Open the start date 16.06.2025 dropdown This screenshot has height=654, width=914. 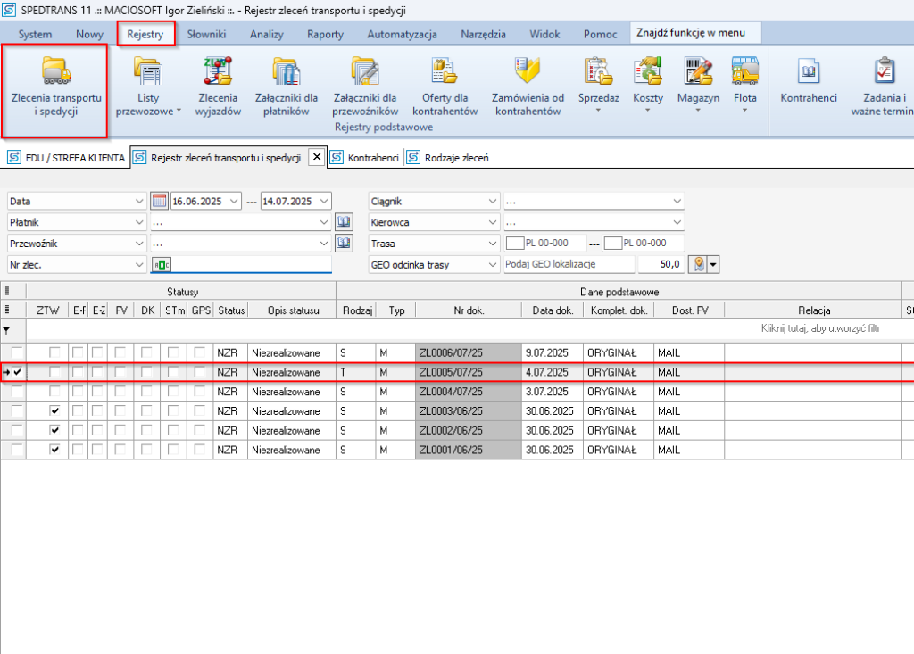tap(234, 202)
